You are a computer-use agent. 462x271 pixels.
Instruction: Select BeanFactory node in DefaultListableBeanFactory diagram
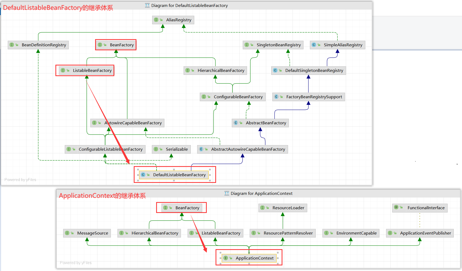click(116, 45)
